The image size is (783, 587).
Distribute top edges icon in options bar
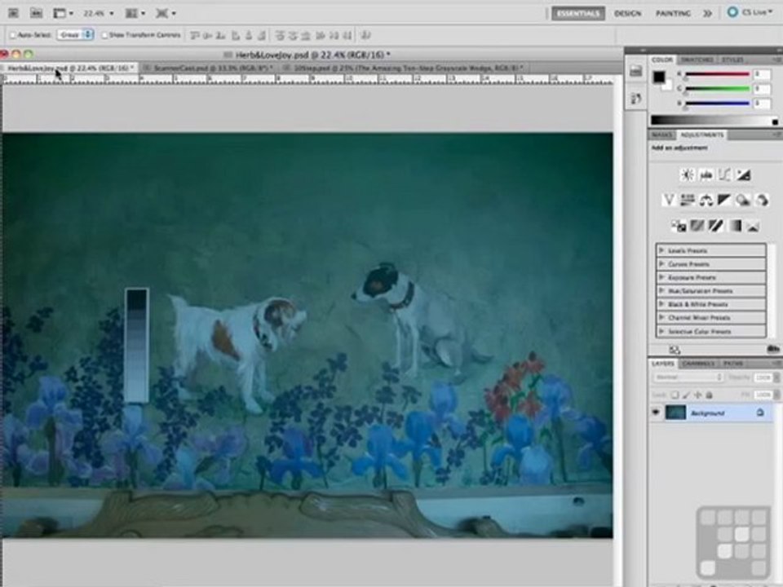(280, 35)
